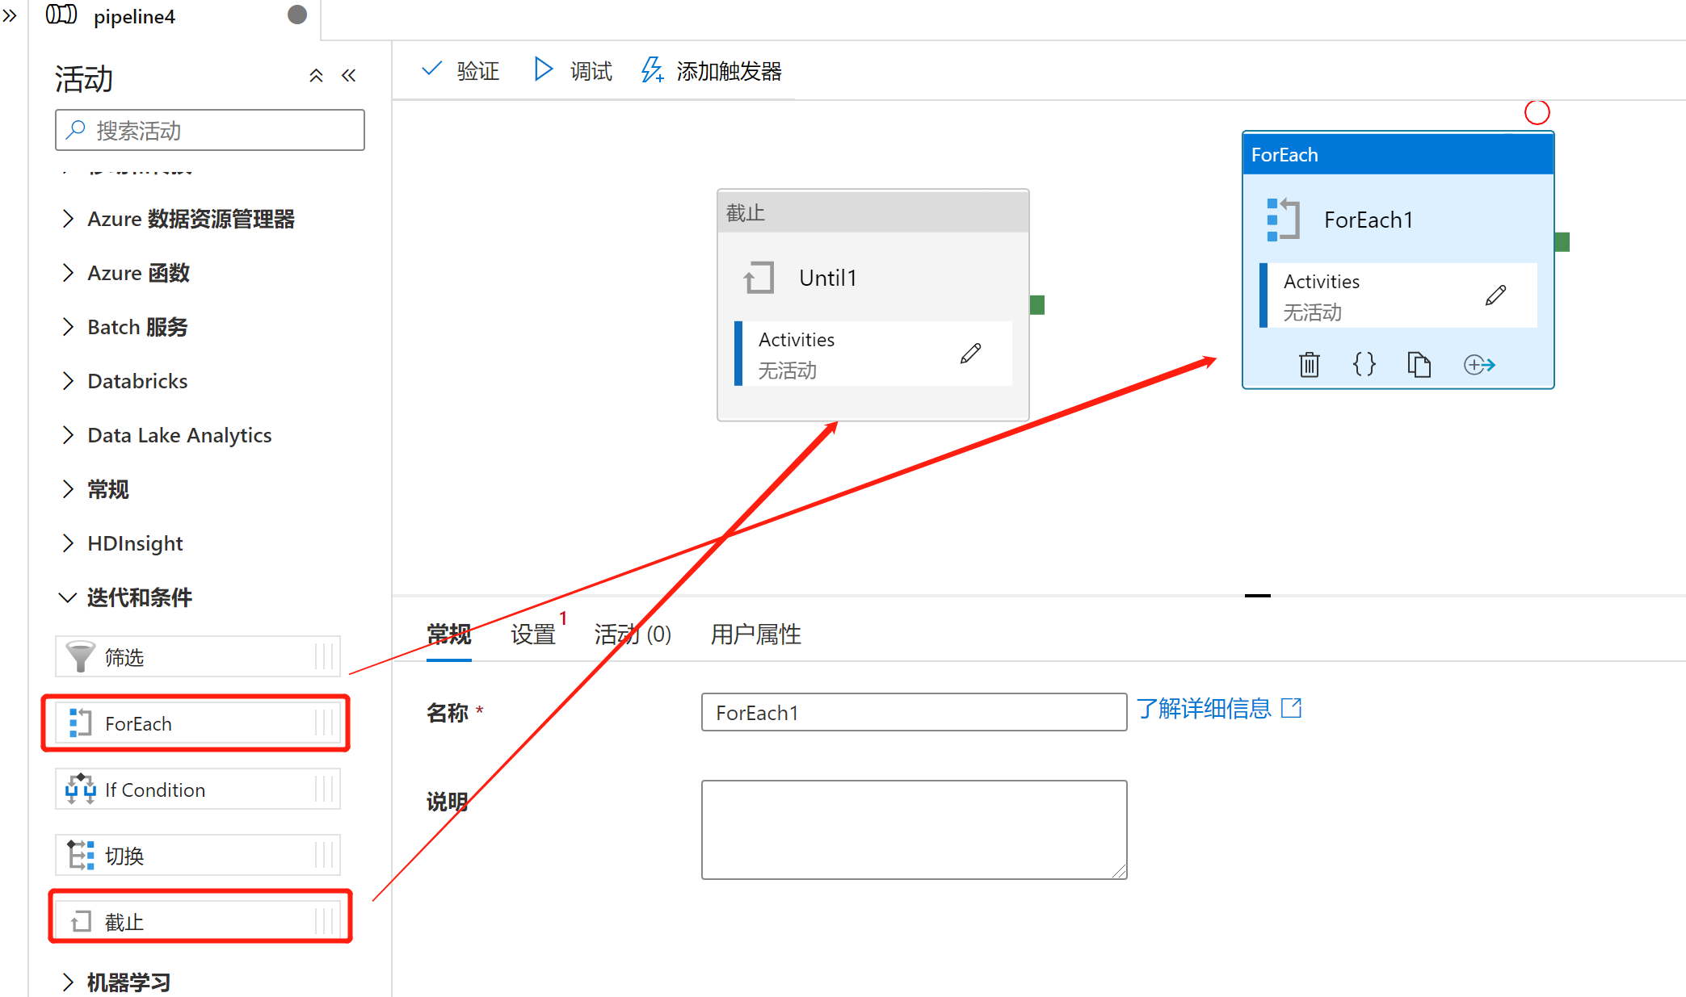Viewport: 1686px width, 997px height.
Task: Expand the Databricks category
Action: [x=137, y=380]
